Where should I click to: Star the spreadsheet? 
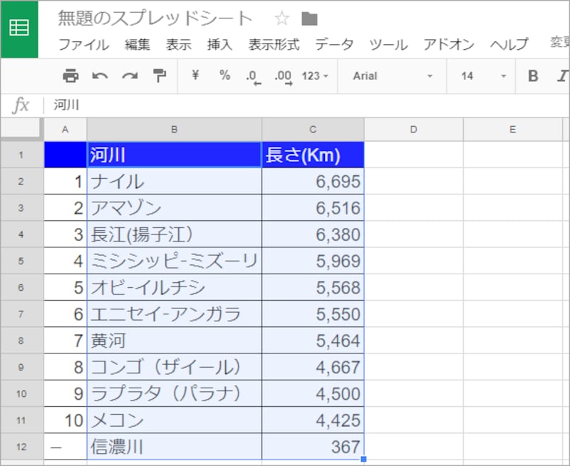pos(281,19)
